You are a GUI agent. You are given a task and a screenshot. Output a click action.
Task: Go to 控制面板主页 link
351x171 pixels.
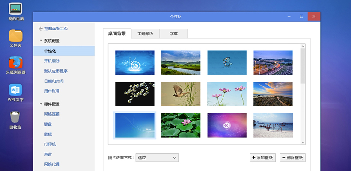coord(56,29)
